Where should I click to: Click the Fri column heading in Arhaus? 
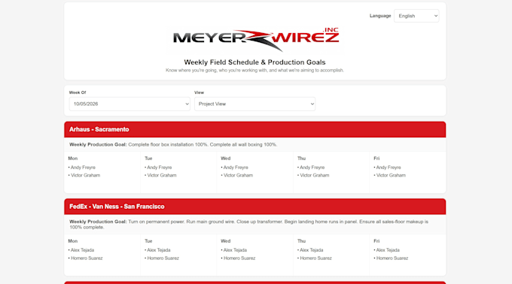376,159
